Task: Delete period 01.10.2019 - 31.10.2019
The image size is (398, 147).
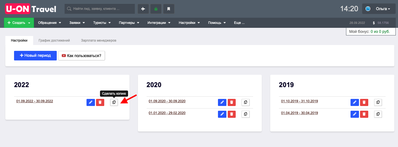Action: (364, 102)
